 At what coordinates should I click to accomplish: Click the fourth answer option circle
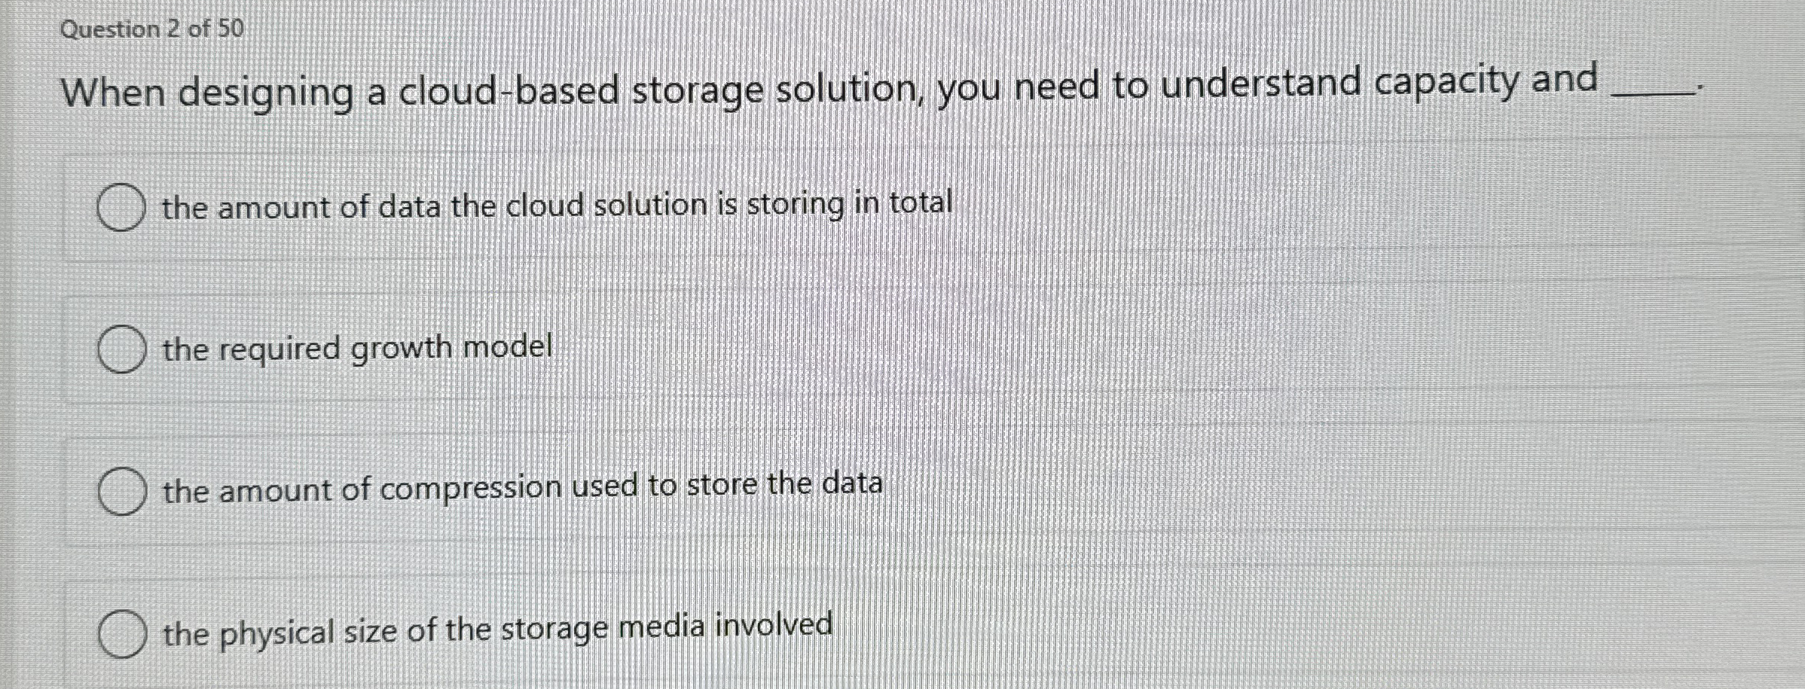coord(124,631)
